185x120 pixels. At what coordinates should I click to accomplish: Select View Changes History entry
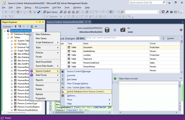pyautogui.click(x=77, y=83)
